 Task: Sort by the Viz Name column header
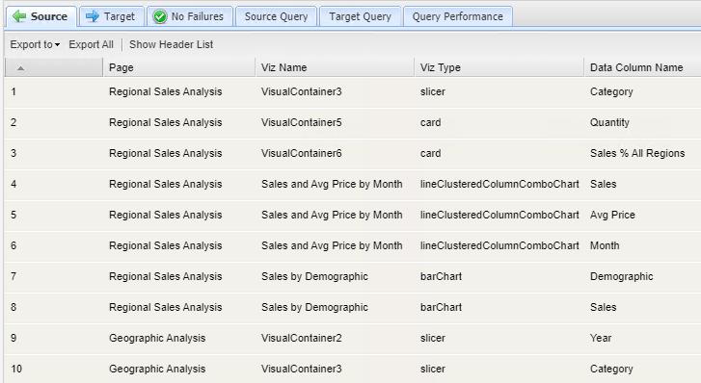[x=335, y=67]
